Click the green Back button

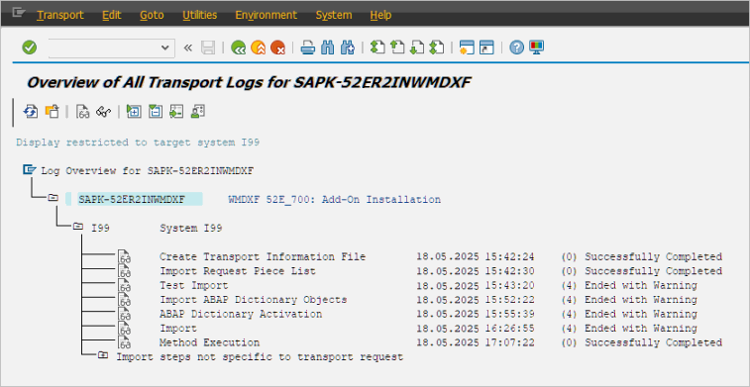(x=238, y=48)
